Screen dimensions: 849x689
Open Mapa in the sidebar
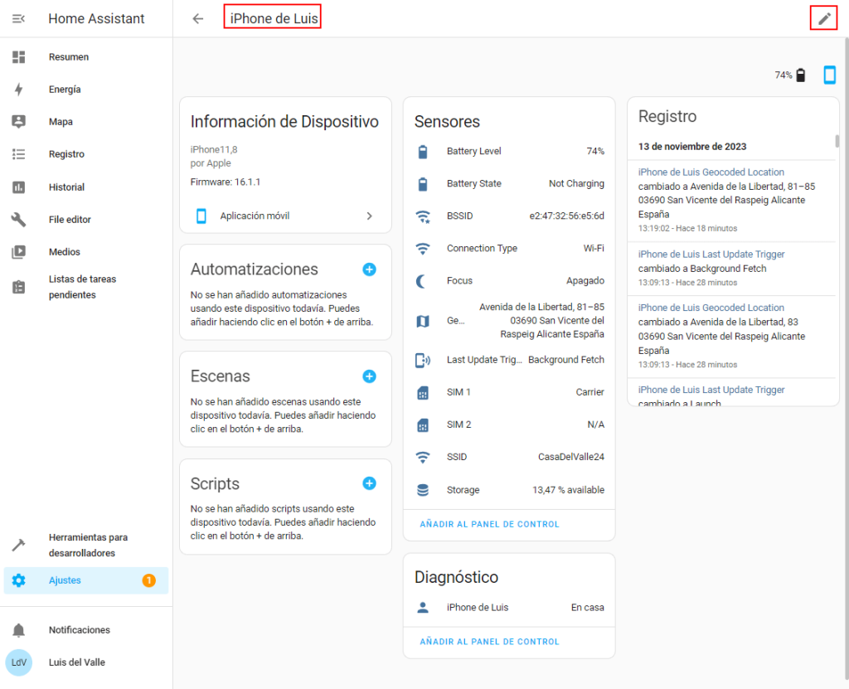tap(61, 122)
